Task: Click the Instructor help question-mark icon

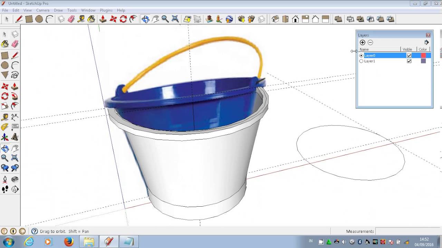Action: (35, 231)
